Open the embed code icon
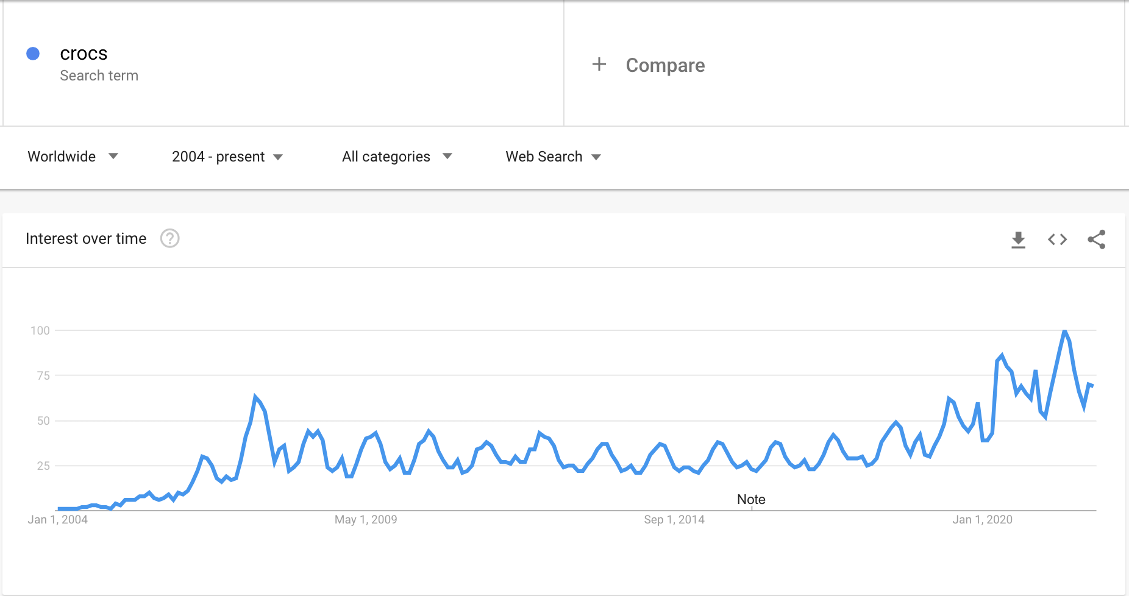Image resolution: width=1129 pixels, height=596 pixels. pos(1057,239)
